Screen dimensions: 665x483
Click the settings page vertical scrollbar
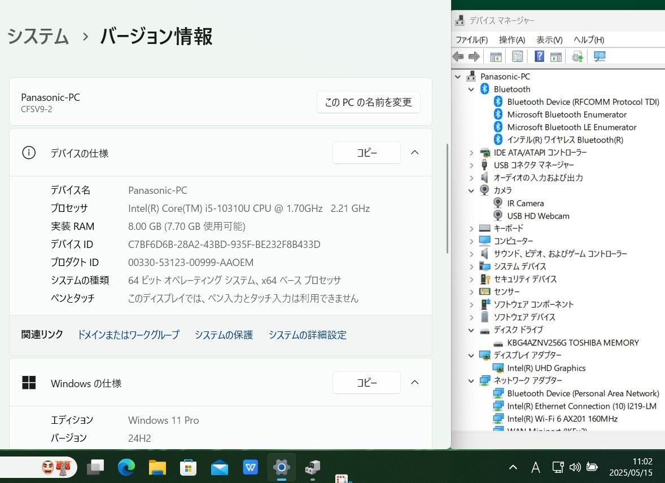point(447,197)
